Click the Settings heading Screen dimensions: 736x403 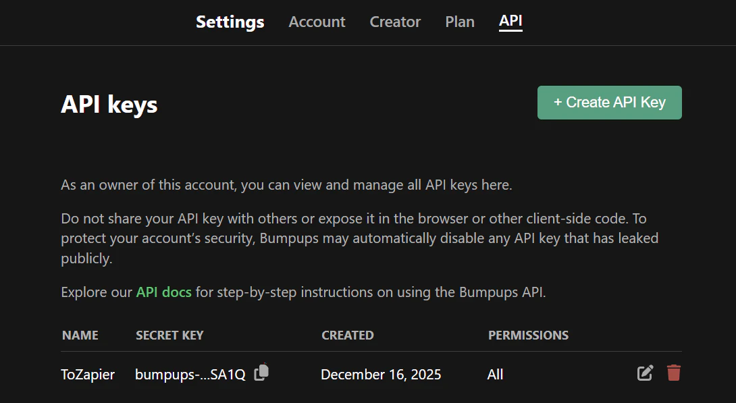pos(230,22)
